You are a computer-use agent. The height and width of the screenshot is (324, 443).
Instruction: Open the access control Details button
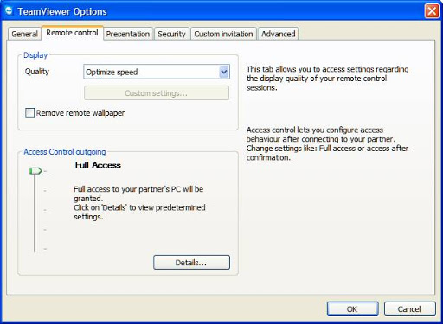191,263
